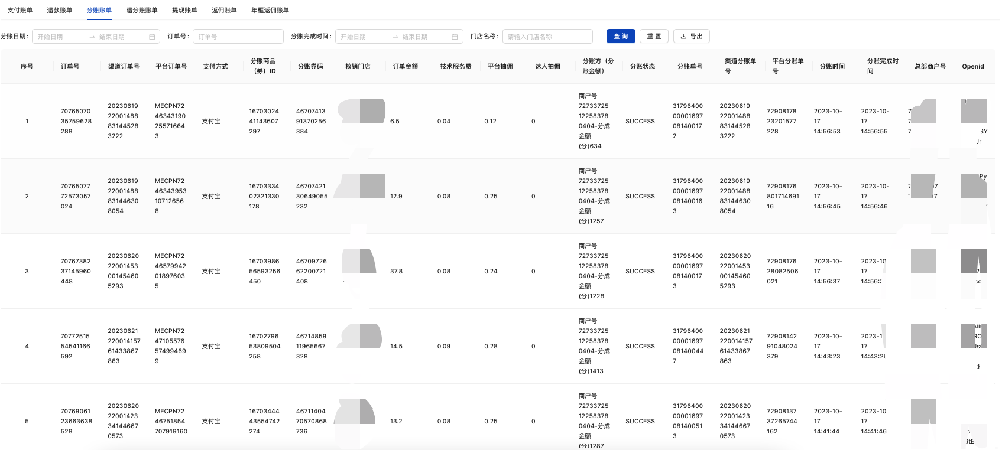Click the 查询 search button
The width and height of the screenshot is (1002, 450).
(x=621, y=36)
